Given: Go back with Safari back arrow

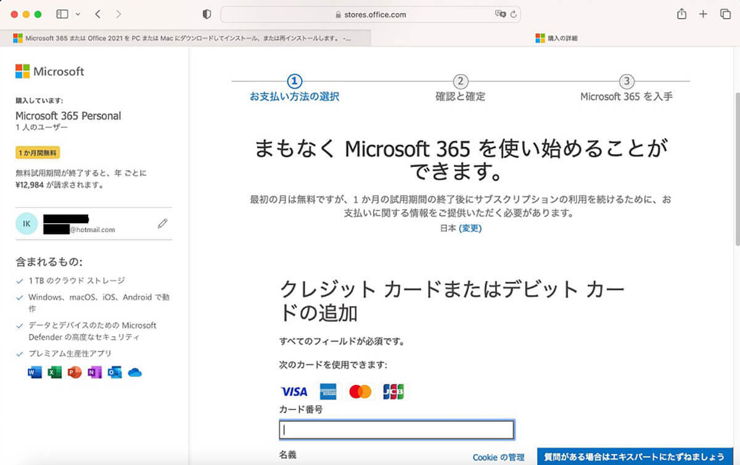Looking at the screenshot, I should point(98,14).
